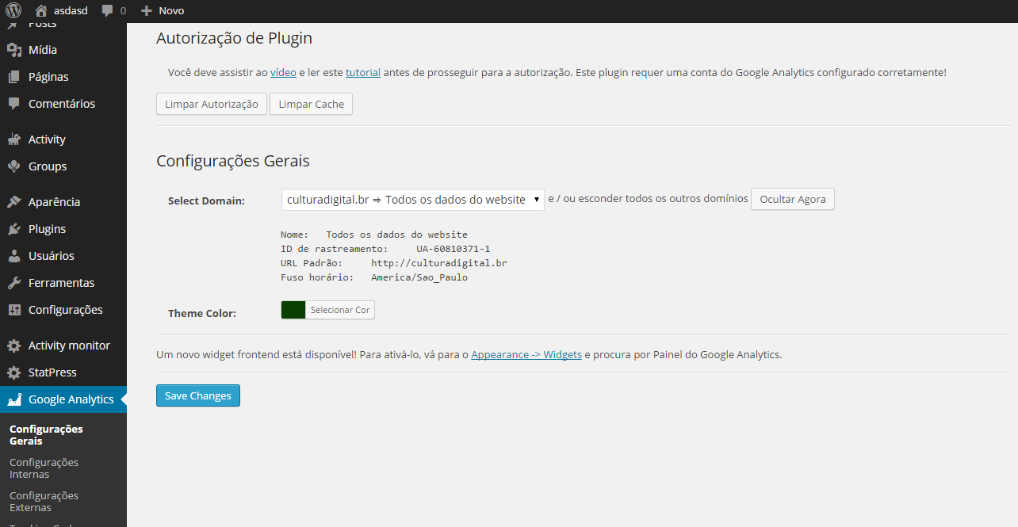Click the Usuários sidebar label

[52, 256]
